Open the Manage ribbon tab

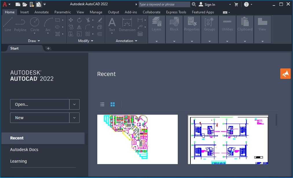click(96, 12)
